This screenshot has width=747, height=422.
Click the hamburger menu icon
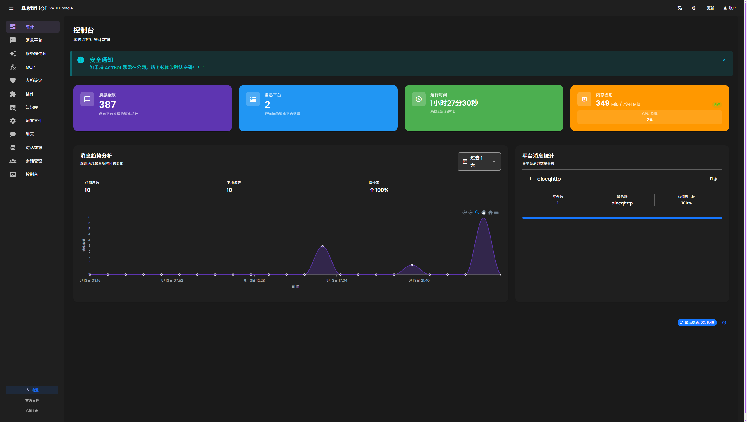click(x=11, y=8)
